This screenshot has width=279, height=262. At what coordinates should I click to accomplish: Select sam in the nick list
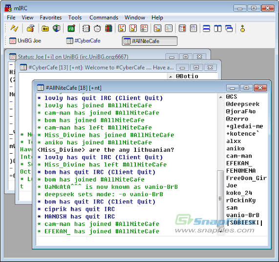click(x=232, y=208)
